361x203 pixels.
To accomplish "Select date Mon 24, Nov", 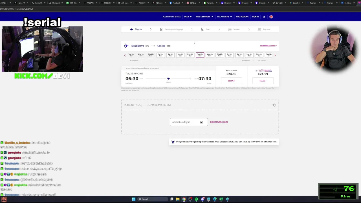I will tap(190, 55).
